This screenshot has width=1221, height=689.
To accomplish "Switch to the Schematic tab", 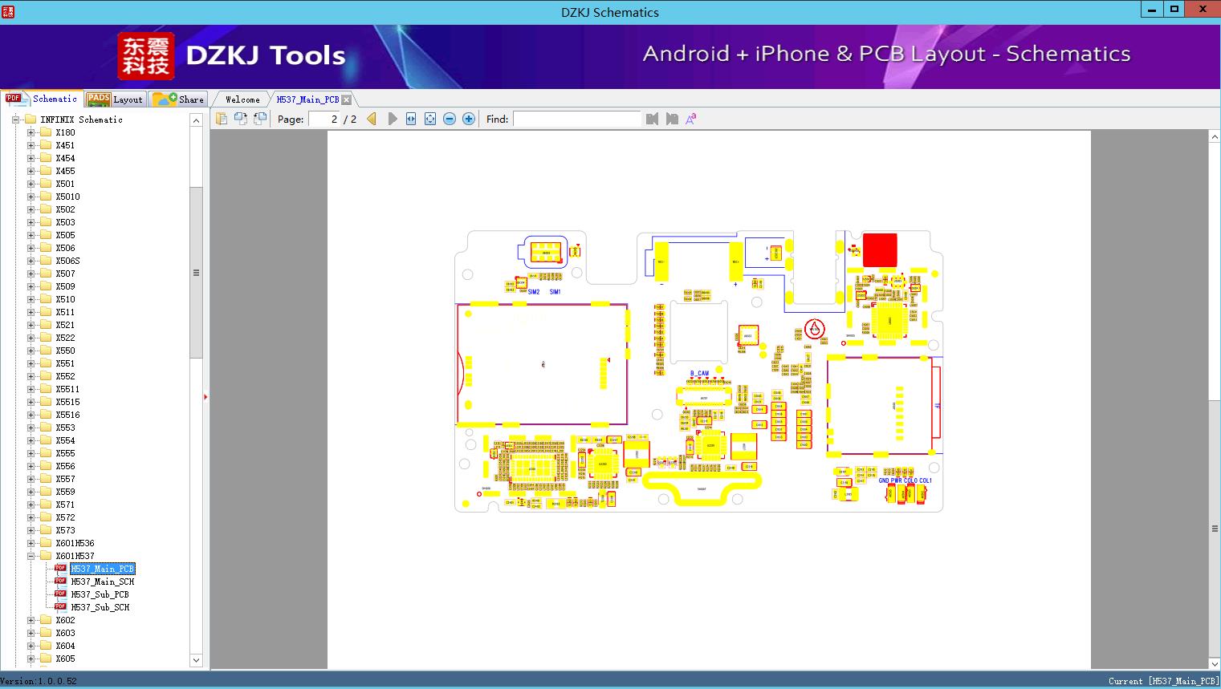I will pos(42,99).
